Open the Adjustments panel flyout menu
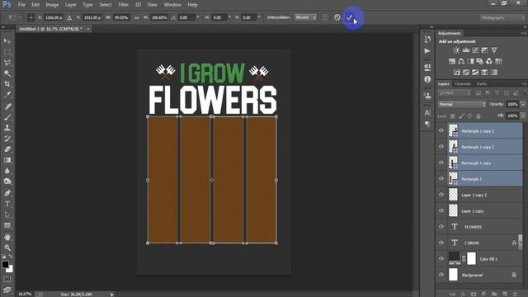Viewport: 528px width, 297px height. 524,33
